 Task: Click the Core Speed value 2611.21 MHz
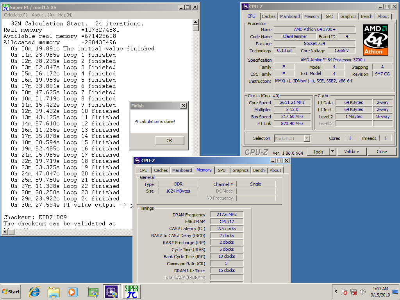292,102
